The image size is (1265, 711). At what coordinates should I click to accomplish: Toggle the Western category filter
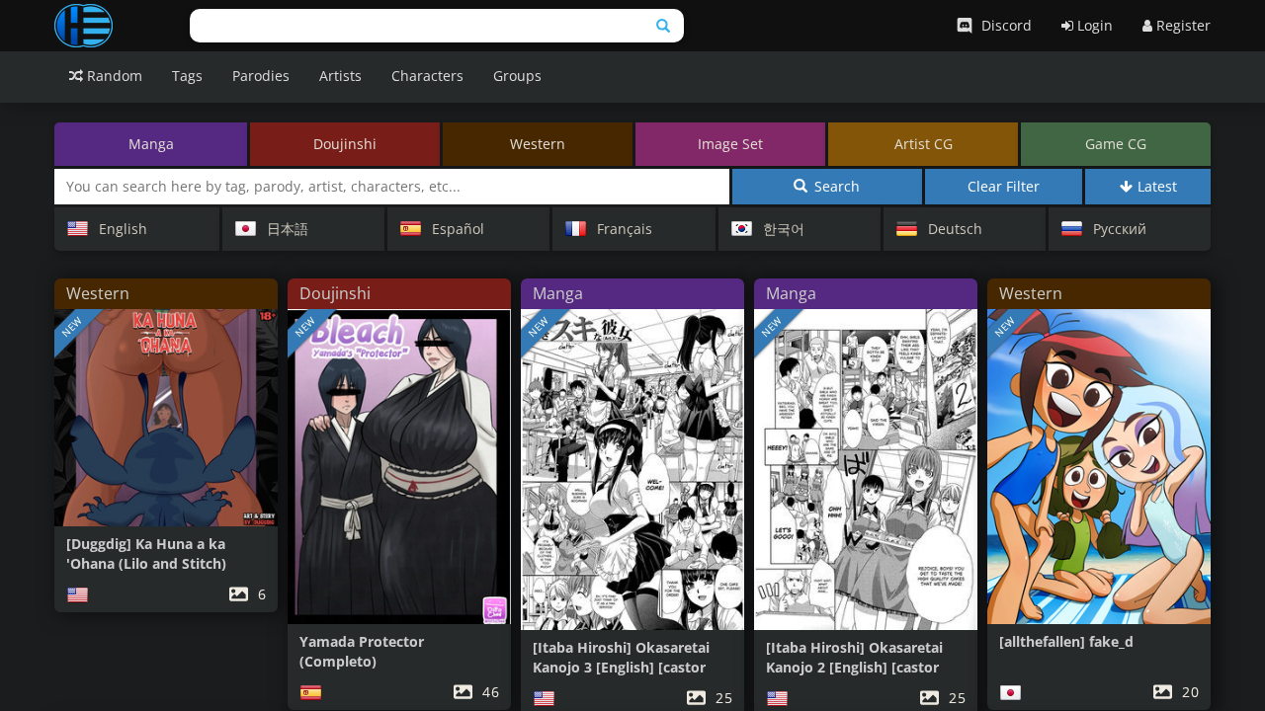[x=538, y=144]
